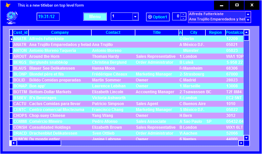Click the WA1 1DP postal code cell
This screenshot has width=262, height=154.
pos(235,56)
